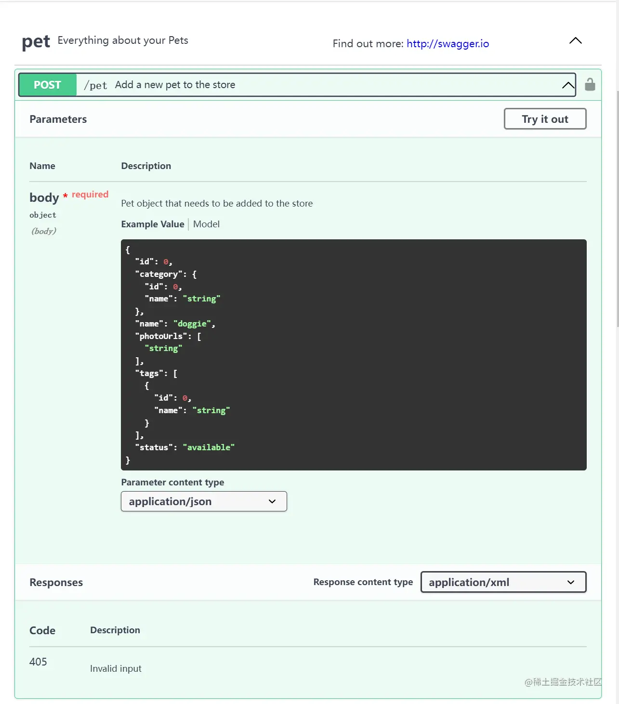Open the application/xml response type dropdown

(x=503, y=582)
